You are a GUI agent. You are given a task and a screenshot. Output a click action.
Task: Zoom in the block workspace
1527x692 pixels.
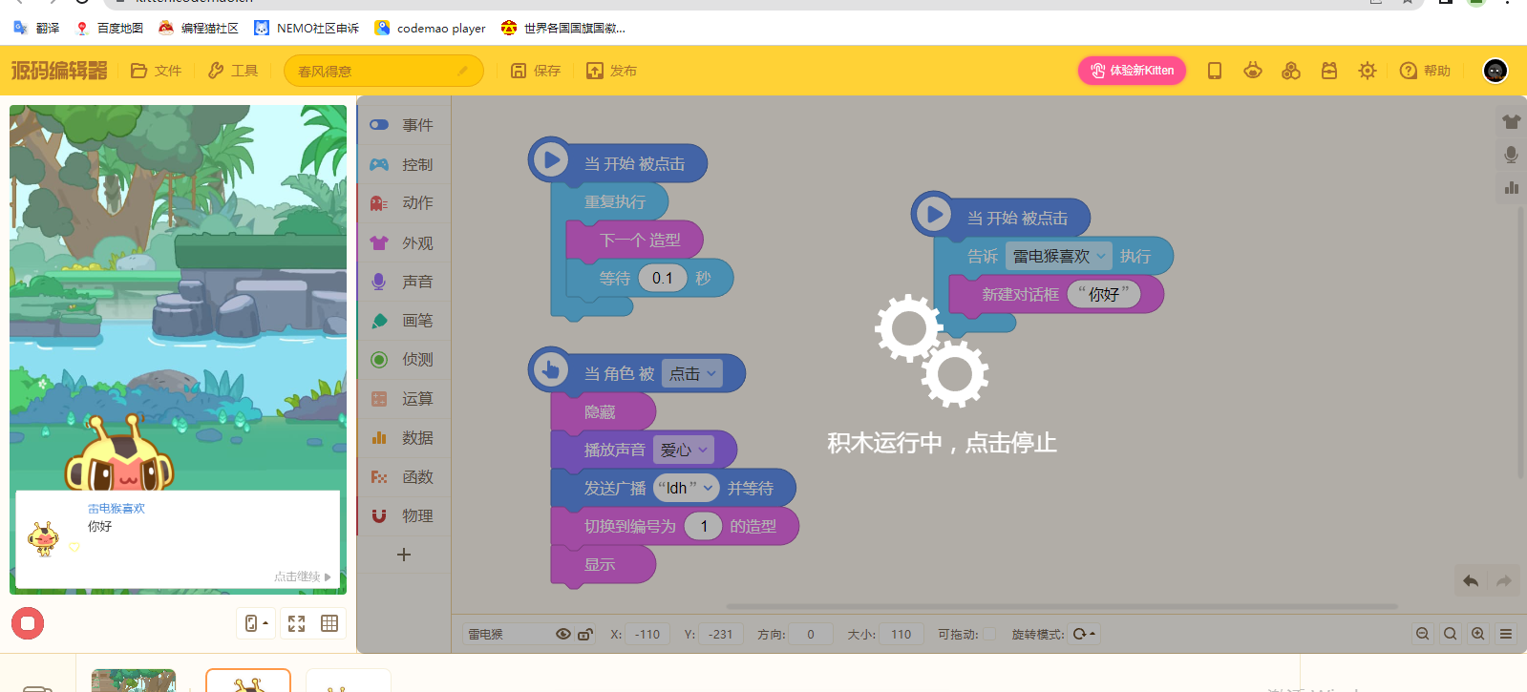[1478, 634]
